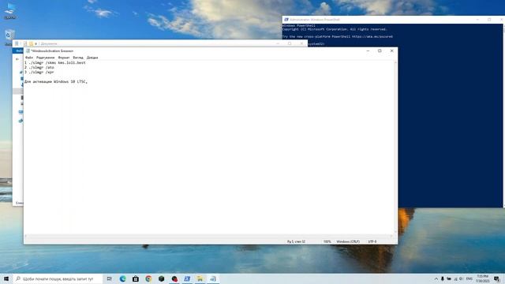Maximize the File Explorer window
The width and height of the screenshot is (505, 284).
click(290, 43)
